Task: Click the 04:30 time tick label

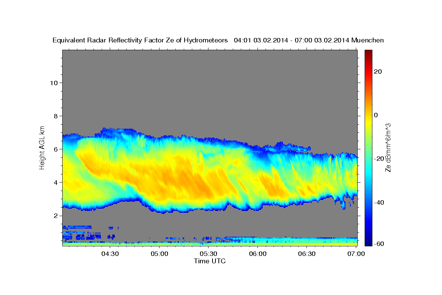Action: (110, 254)
